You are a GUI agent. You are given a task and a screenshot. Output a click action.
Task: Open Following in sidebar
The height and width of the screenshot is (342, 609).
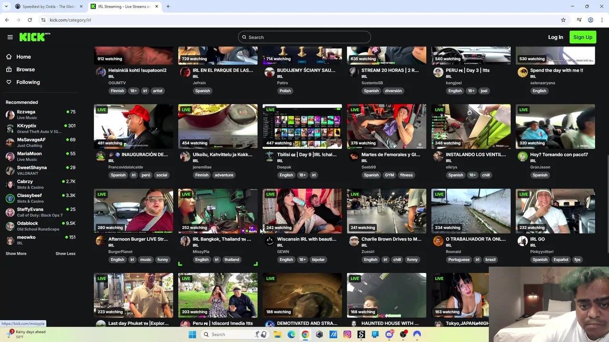click(x=28, y=82)
